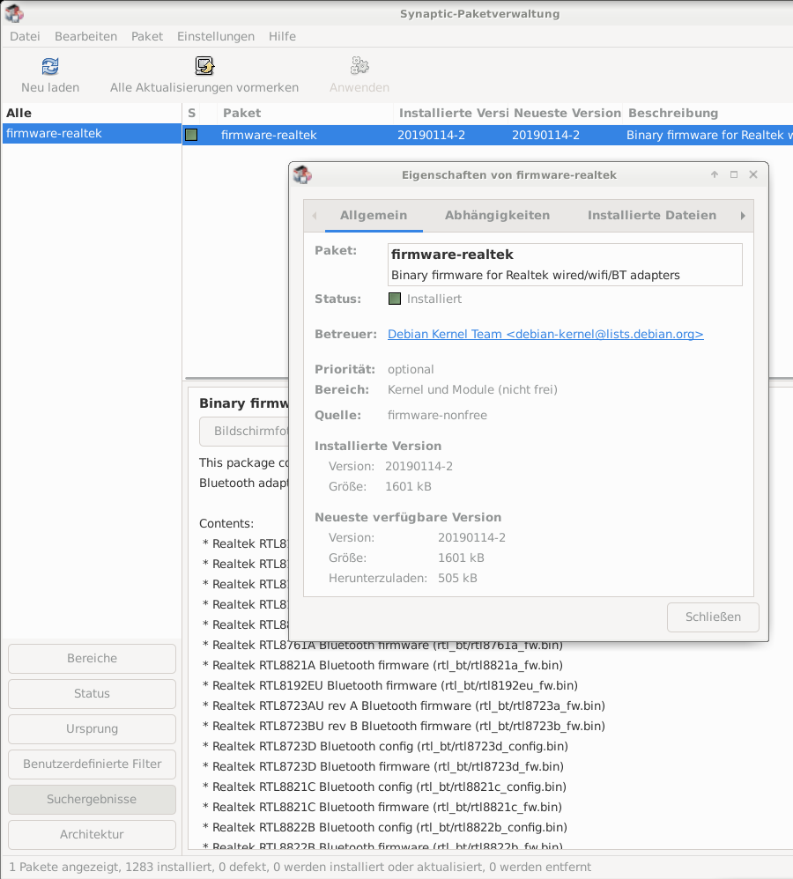This screenshot has height=879, width=793.
Task: Open the Hilfe menu
Action: coord(282,36)
